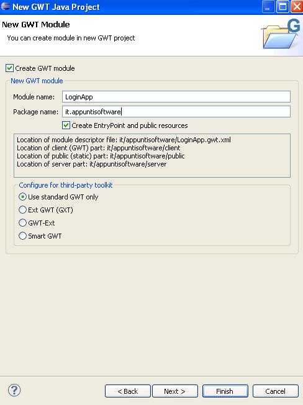Toggle Create EntryPoint and public resources

(x=66, y=125)
